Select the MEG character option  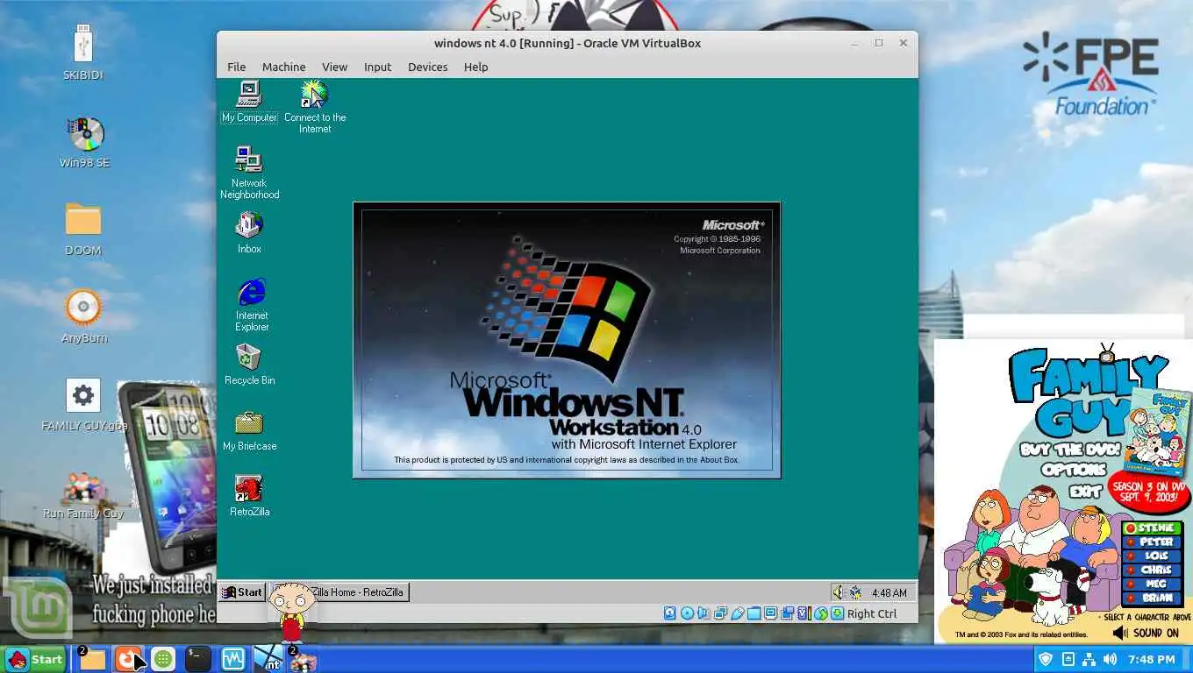coord(1153,584)
